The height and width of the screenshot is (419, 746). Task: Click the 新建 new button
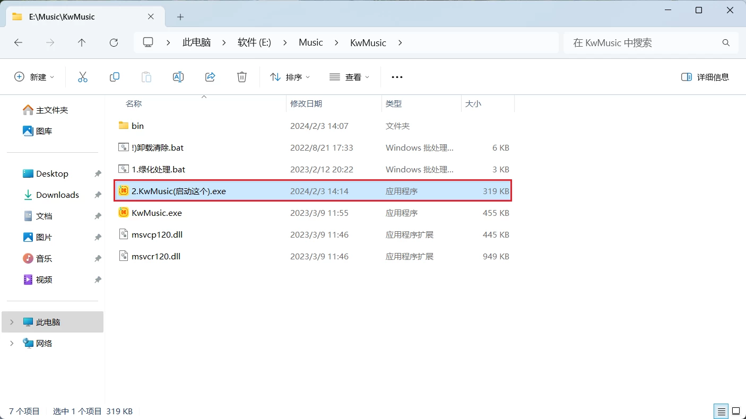click(x=34, y=77)
